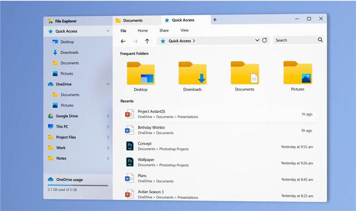
Task: Click Word icon of Birthday Wishlist
Action: [x=130, y=130]
